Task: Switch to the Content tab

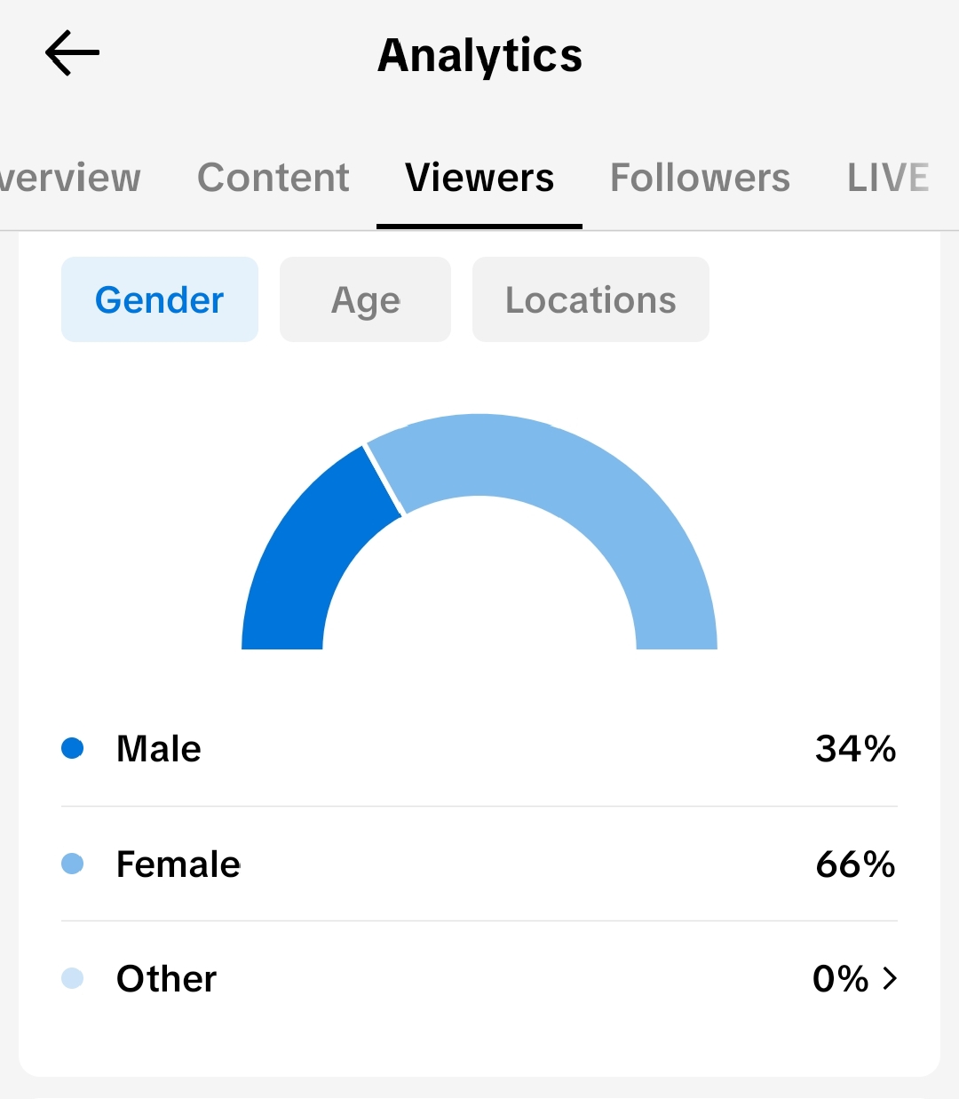Action: click(273, 178)
